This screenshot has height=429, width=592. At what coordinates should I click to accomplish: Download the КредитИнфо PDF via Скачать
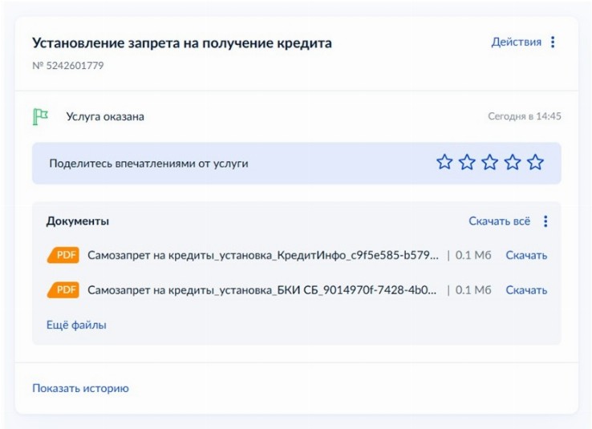[x=526, y=256]
